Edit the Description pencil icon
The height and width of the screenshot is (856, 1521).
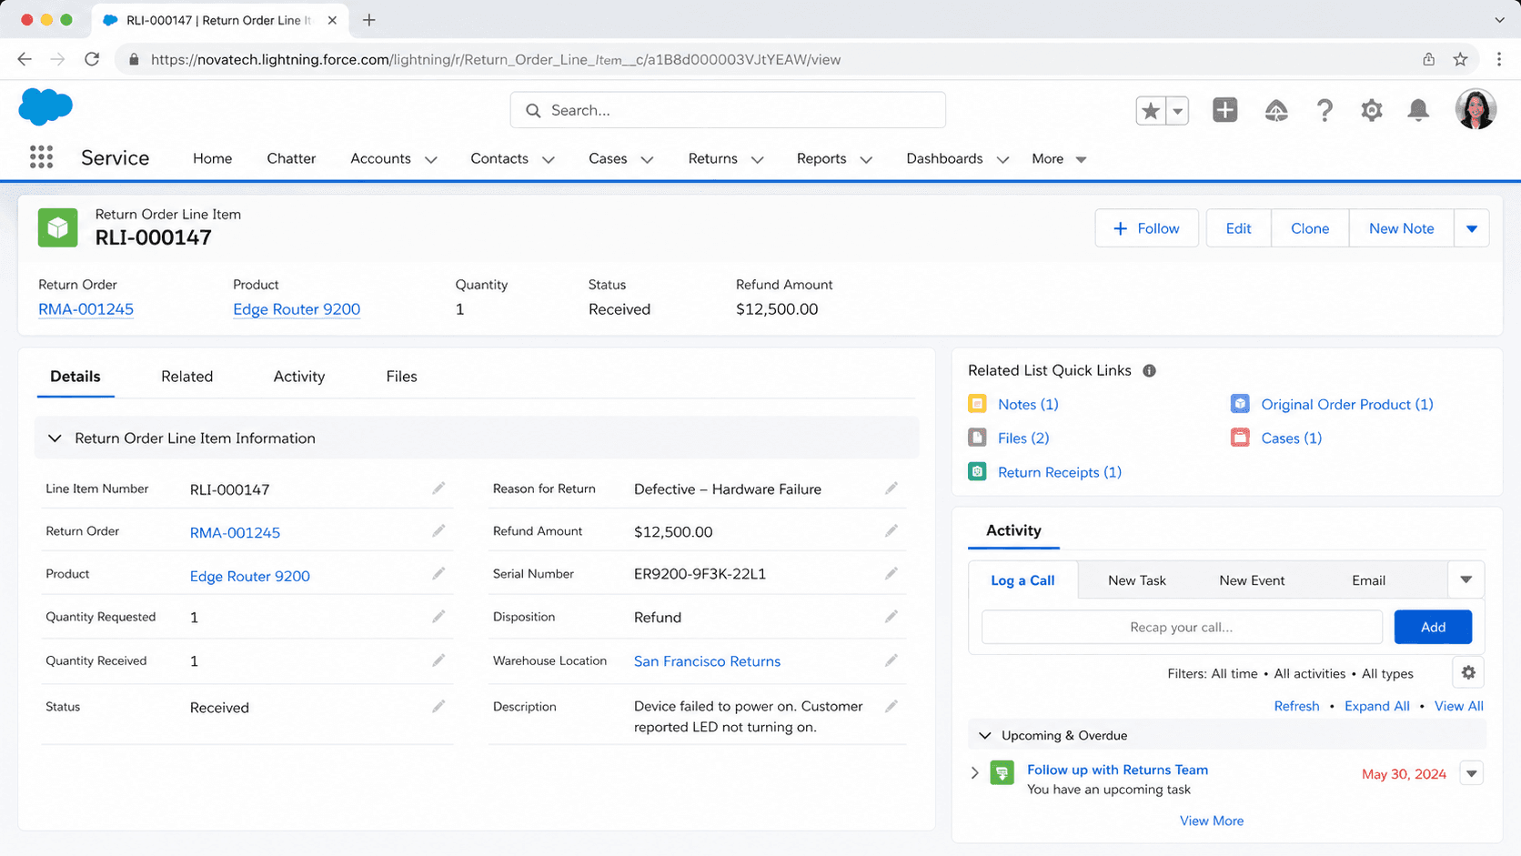click(x=891, y=706)
